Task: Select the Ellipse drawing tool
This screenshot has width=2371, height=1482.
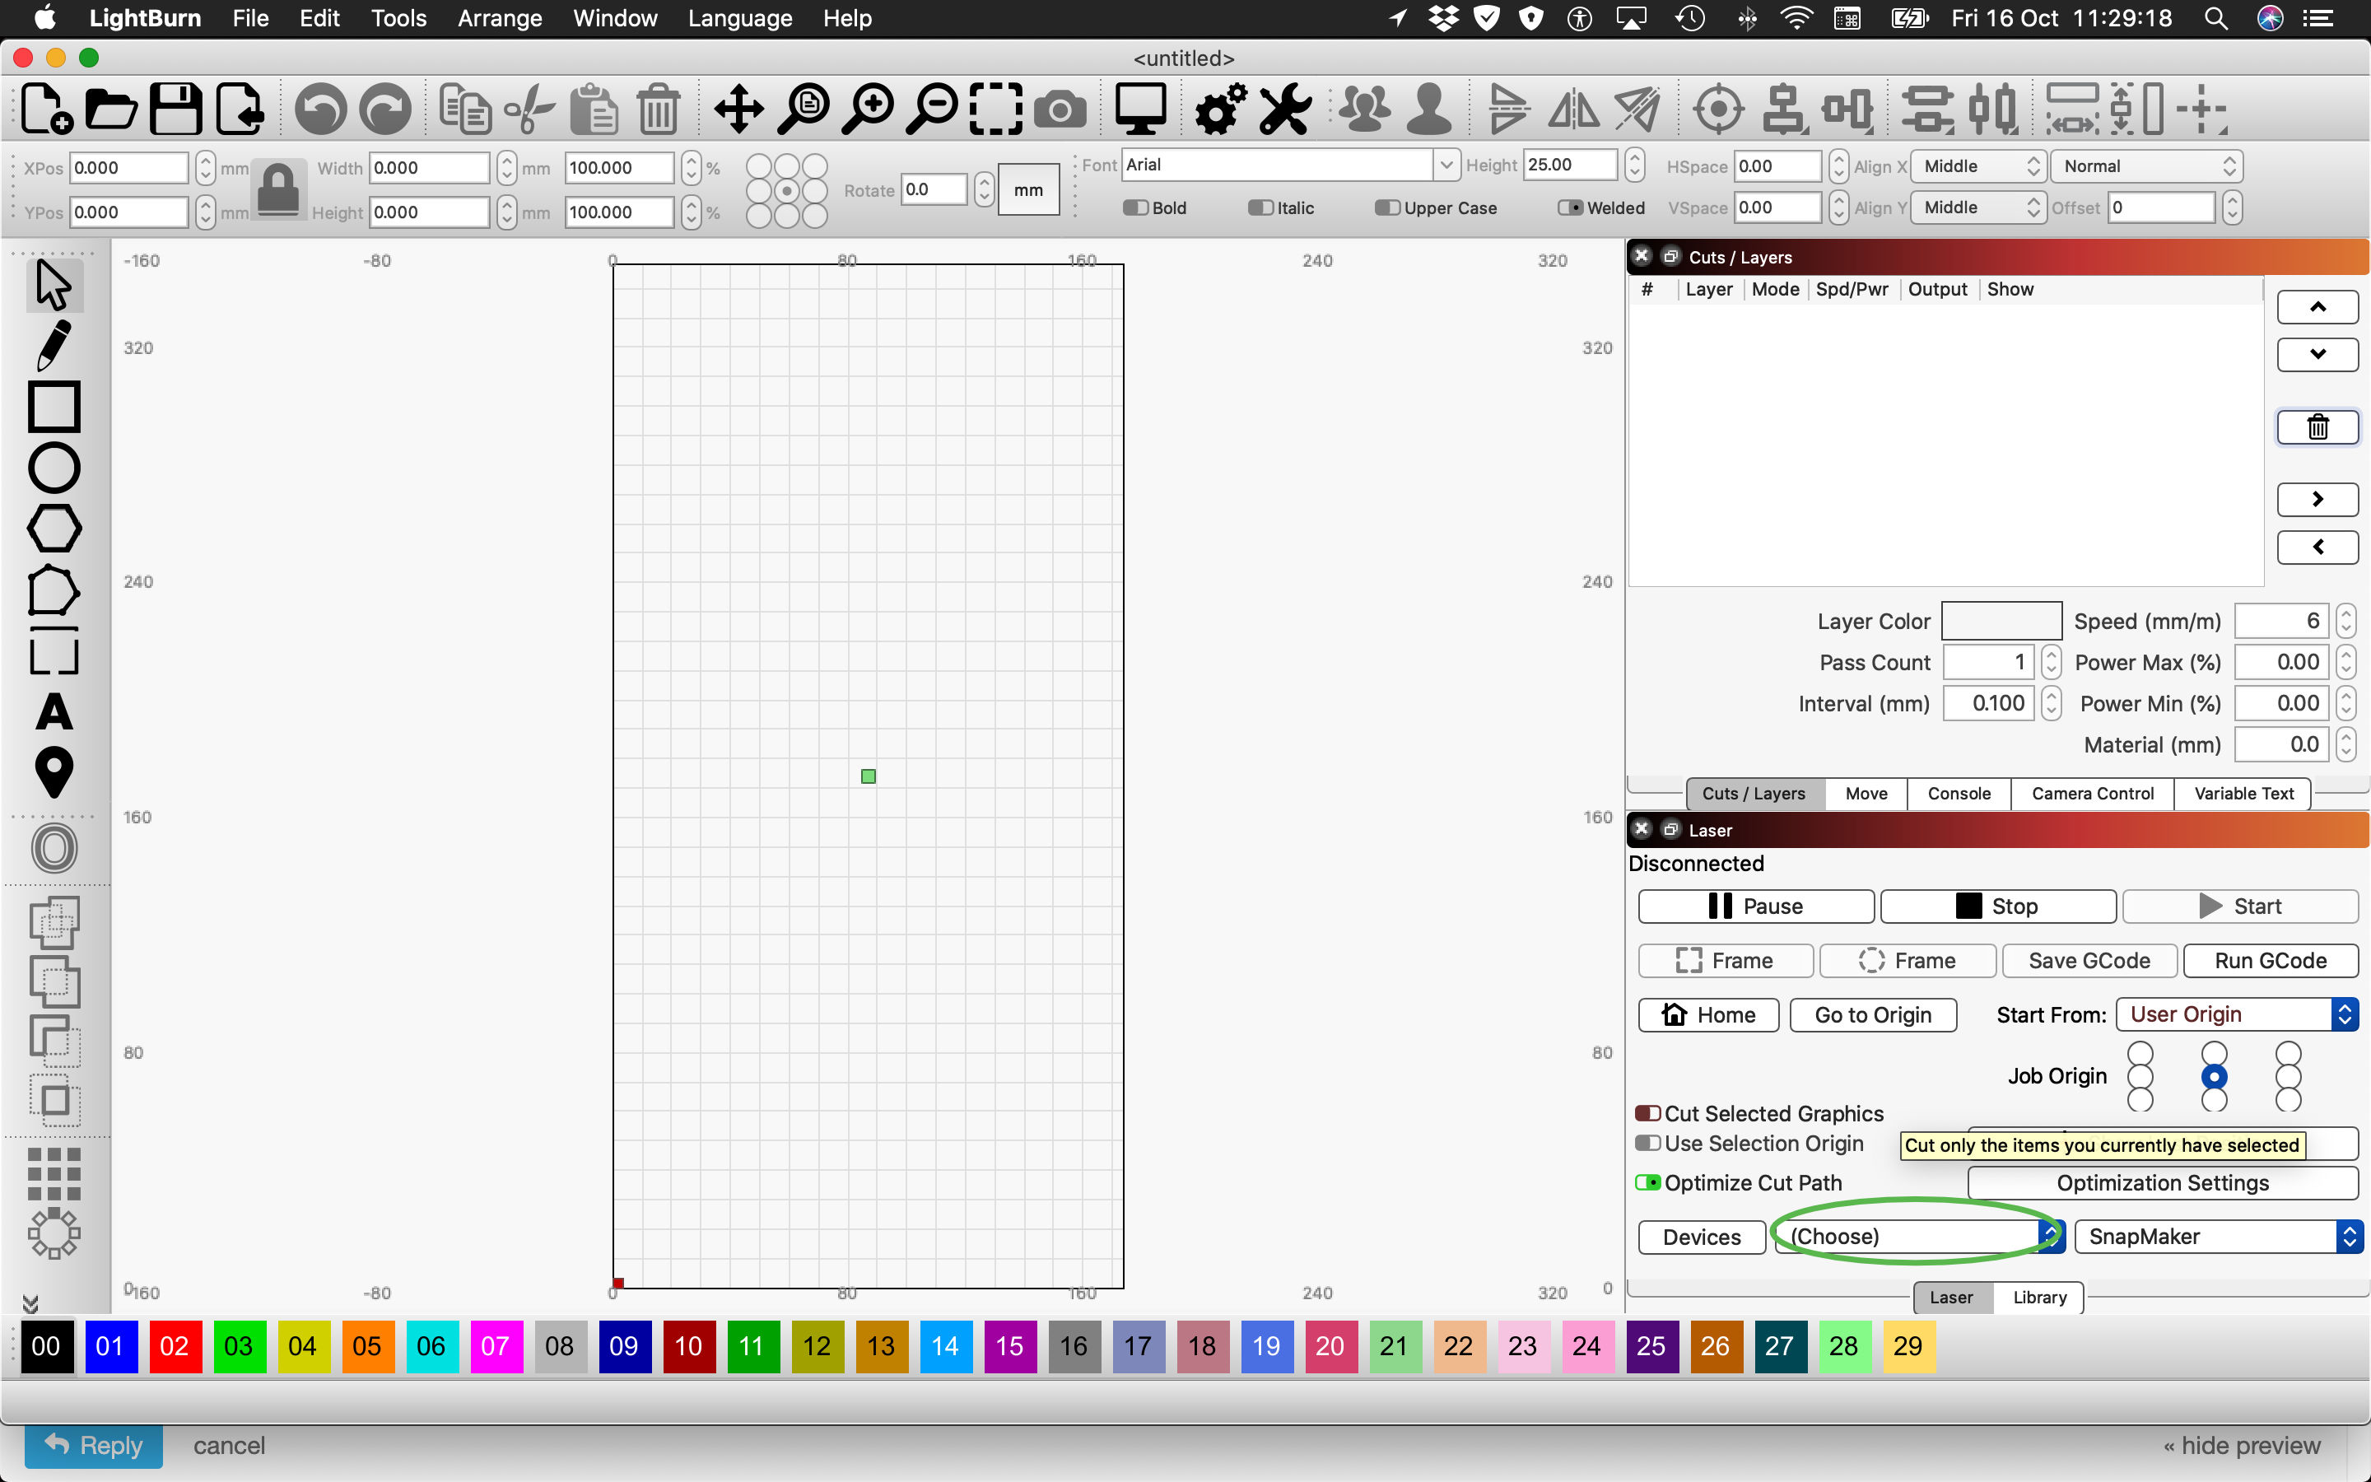Action: pyautogui.click(x=53, y=468)
